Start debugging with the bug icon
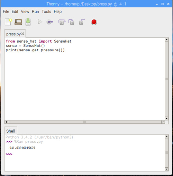The width and height of the screenshot is (173, 176). (x=50, y=22)
